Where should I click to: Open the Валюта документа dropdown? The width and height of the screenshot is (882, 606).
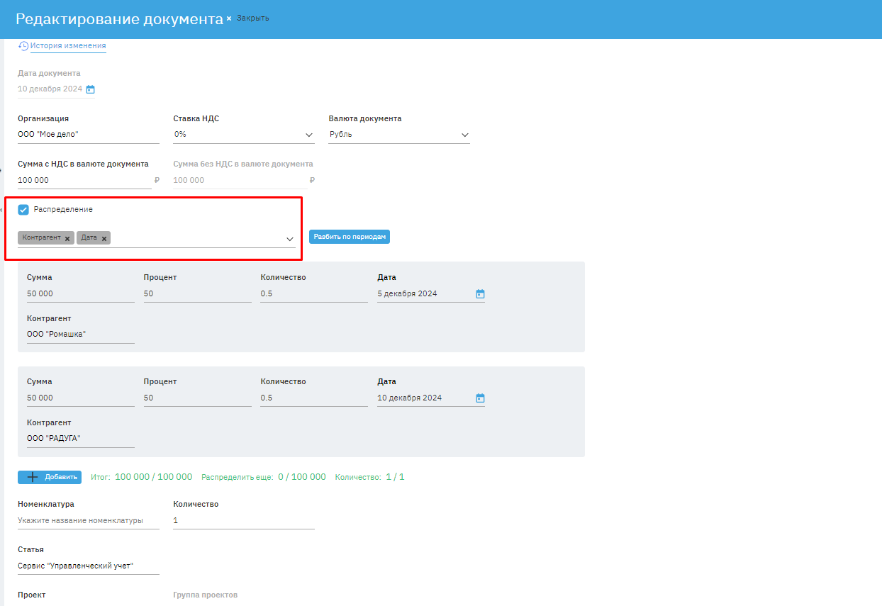point(465,135)
